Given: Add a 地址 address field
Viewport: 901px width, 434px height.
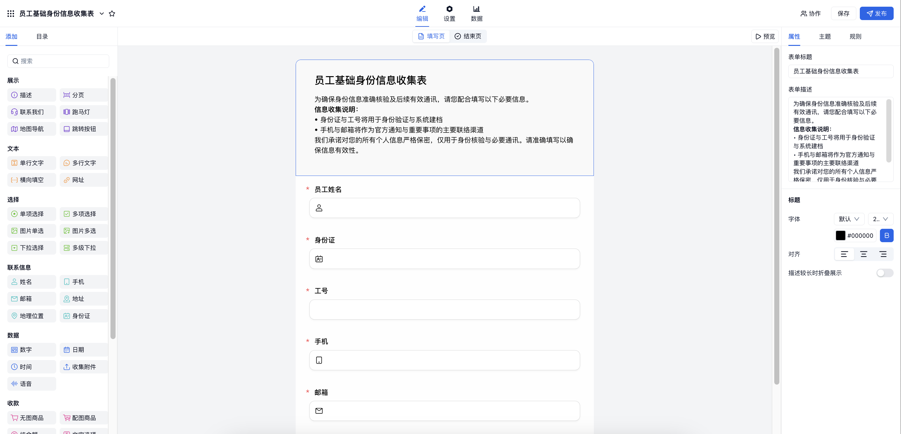Looking at the screenshot, I should (84, 299).
